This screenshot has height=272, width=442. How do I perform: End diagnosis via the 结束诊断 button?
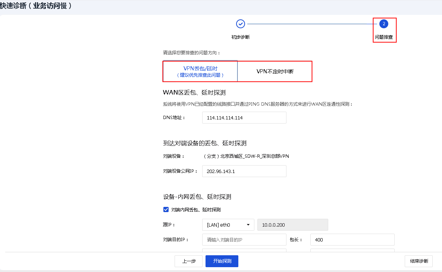[x=419, y=261]
